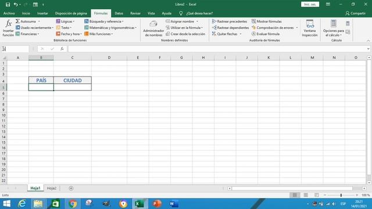Open the Archivo tab
This screenshot has height=209, width=372.
(9, 13)
